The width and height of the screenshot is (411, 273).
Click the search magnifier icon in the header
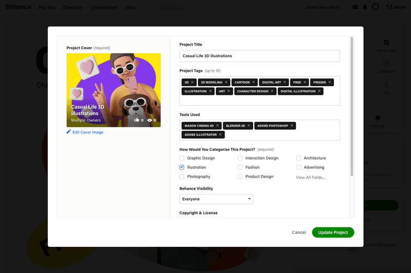pos(162,7)
